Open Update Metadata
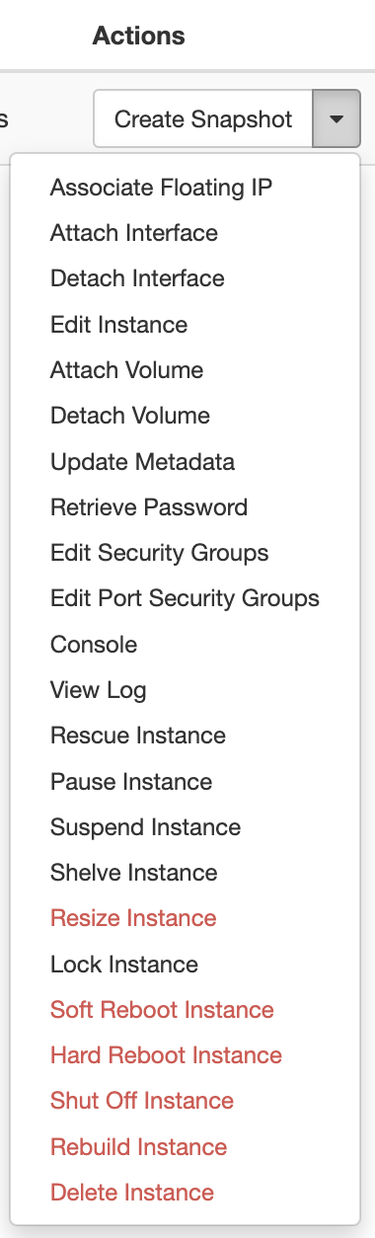 [142, 461]
